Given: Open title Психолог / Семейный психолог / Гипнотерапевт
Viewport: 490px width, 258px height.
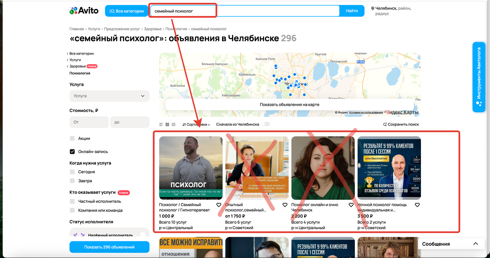Looking at the screenshot, I should coord(185,207).
